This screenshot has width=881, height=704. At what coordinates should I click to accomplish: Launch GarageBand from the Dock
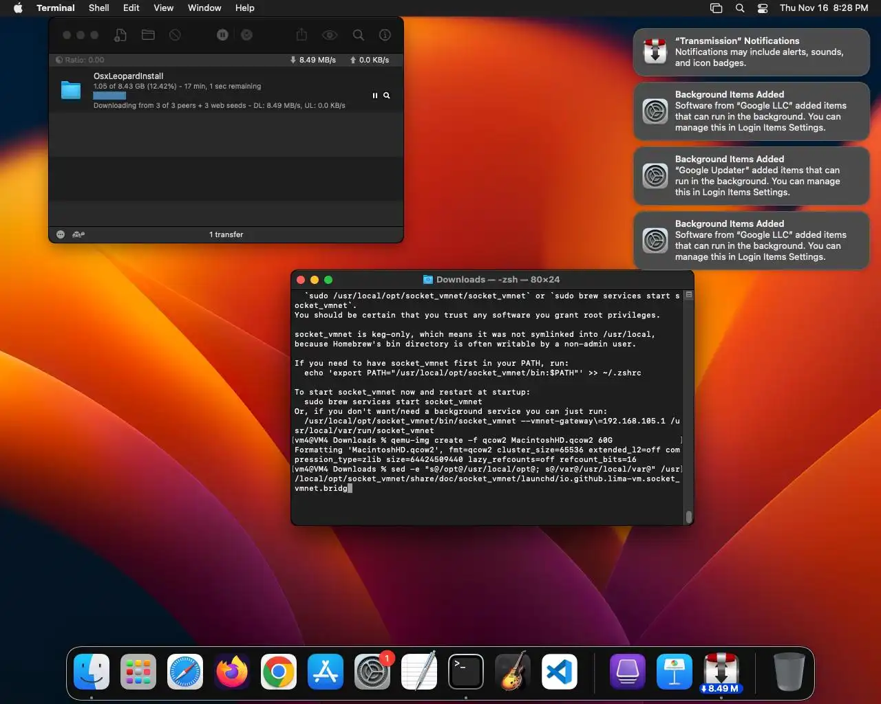pyautogui.click(x=513, y=670)
